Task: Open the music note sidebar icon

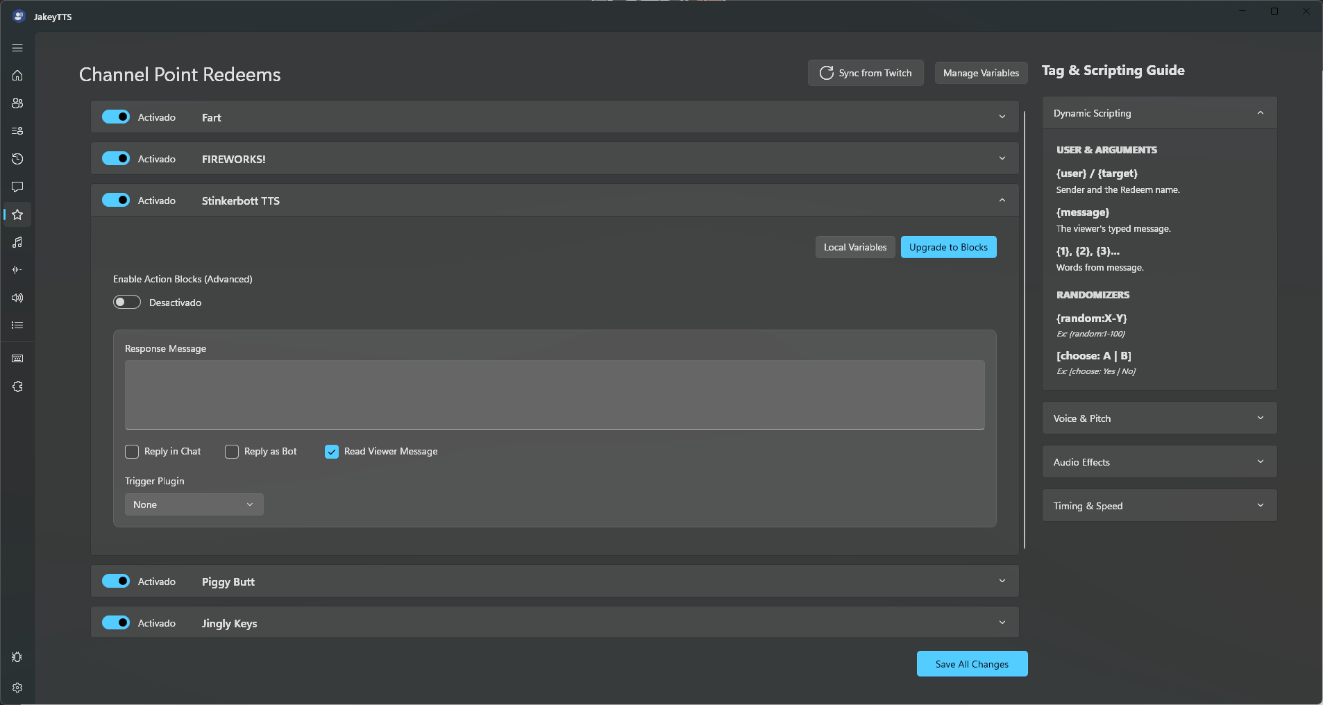Action: click(17, 242)
